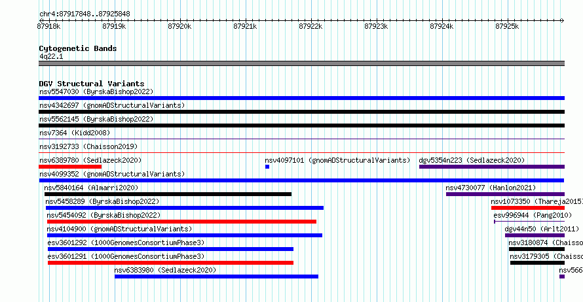Click the dgv44n50 (Arlt2011) purple bar
The height and width of the screenshot is (302, 583).
click(x=535, y=235)
